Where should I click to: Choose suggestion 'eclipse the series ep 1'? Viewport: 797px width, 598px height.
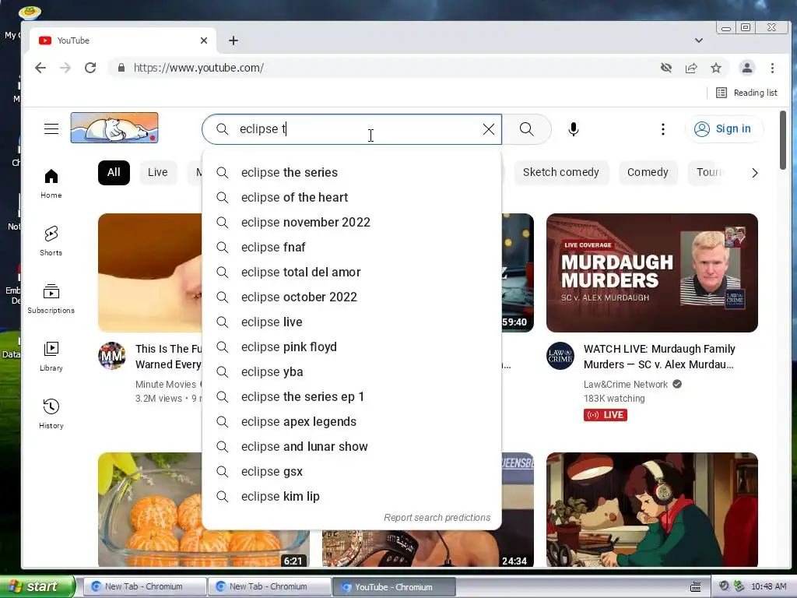coord(352,396)
